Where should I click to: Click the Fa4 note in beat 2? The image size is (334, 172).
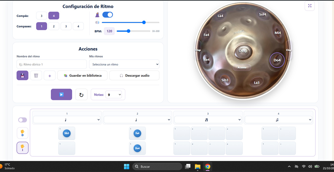point(137,134)
